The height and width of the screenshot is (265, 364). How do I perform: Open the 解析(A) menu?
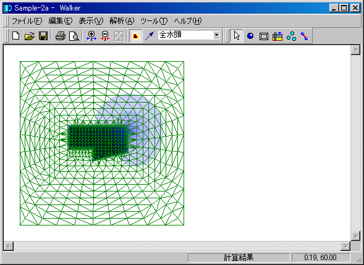click(122, 21)
